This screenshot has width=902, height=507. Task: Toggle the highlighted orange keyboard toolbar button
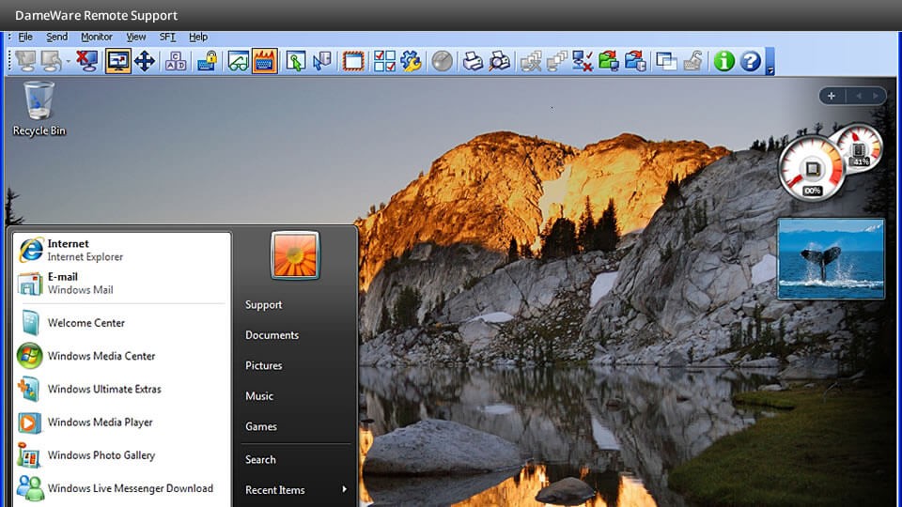click(x=264, y=61)
